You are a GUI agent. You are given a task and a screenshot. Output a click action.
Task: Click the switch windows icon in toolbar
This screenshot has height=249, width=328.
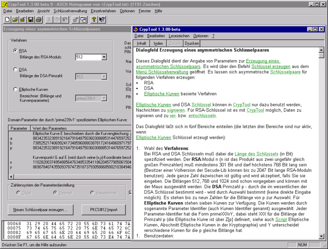[x=83, y=20]
